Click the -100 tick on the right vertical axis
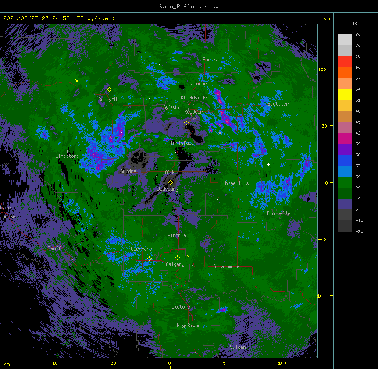378x369 pixels. pyautogui.click(x=321, y=296)
